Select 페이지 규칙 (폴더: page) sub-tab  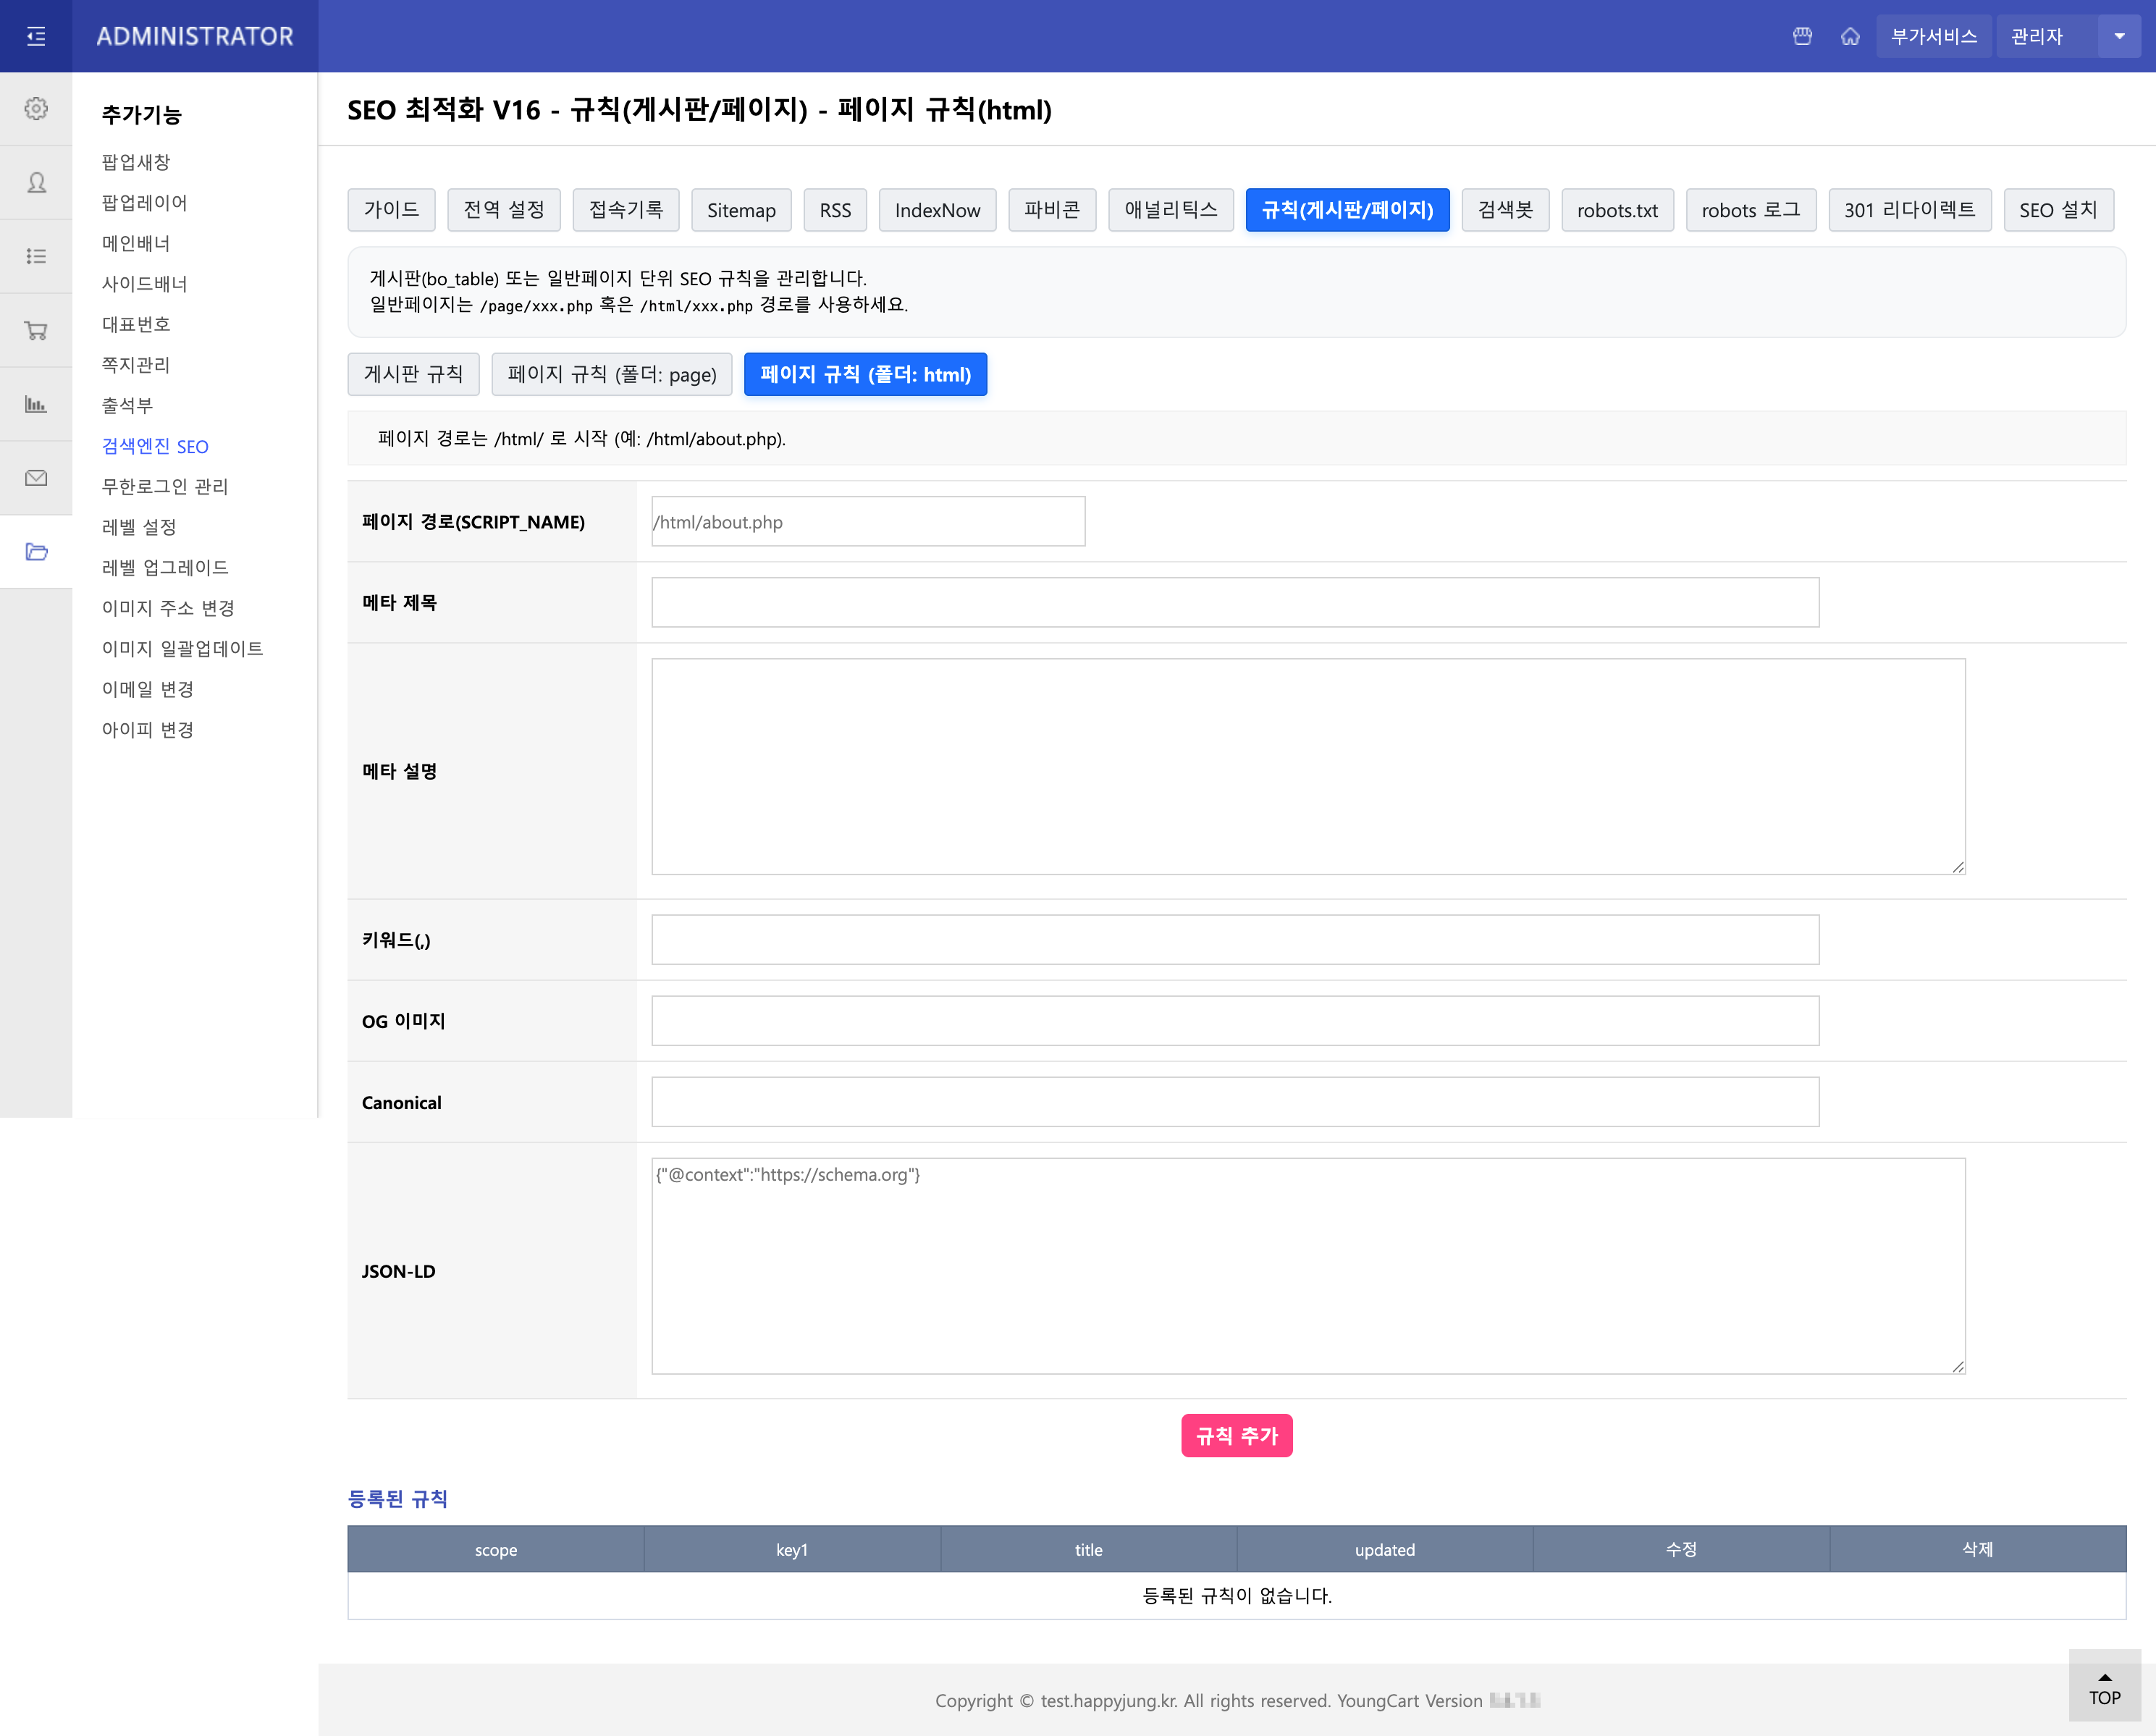click(611, 375)
